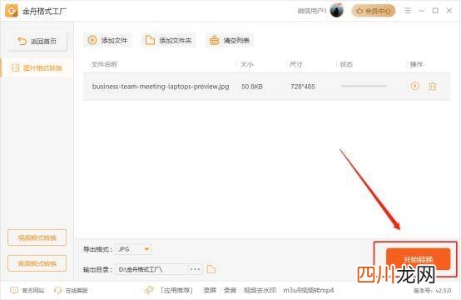Screen dimensions: 461x300
Task: Switch to 视频格式转换 video conversion
Action: tap(37, 237)
